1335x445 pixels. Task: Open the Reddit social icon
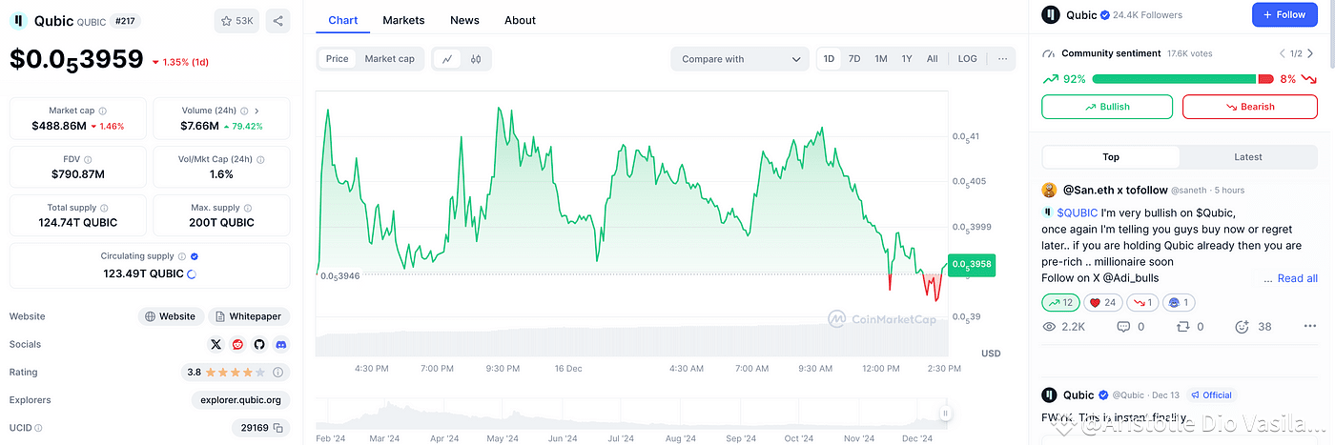[x=237, y=344]
